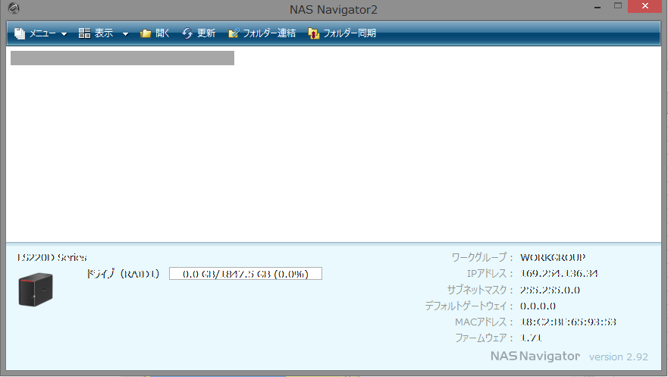This screenshot has height=377, width=668.
Task: Click the 更新 label
Action: click(206, 33)
